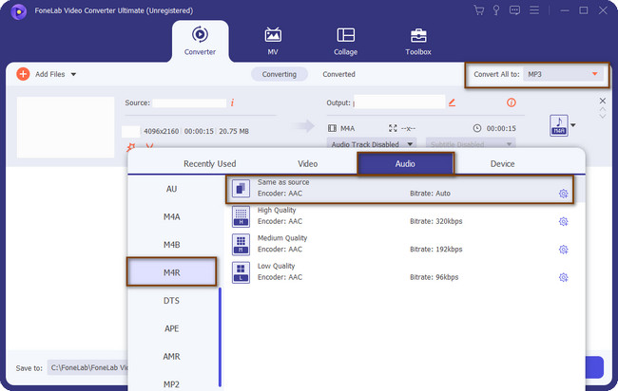The width and height of the screenshot is (618, 391).
Task: Open settings gear for Low Quality
Action: [563, 277]
